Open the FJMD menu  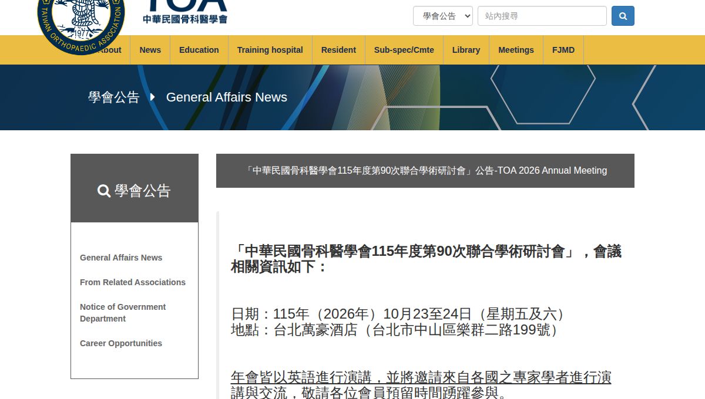click(x=563, y=50)
